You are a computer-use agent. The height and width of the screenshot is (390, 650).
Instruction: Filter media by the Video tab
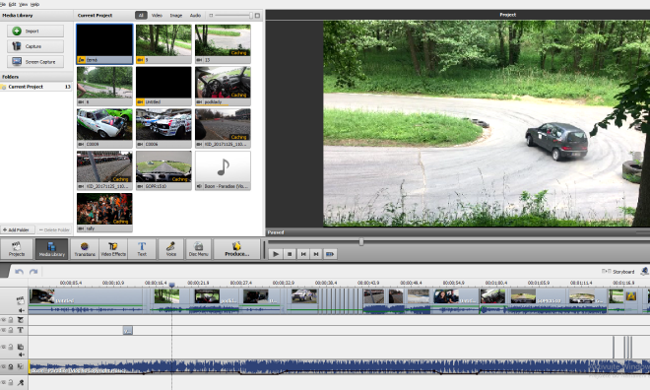coord(157,16)
